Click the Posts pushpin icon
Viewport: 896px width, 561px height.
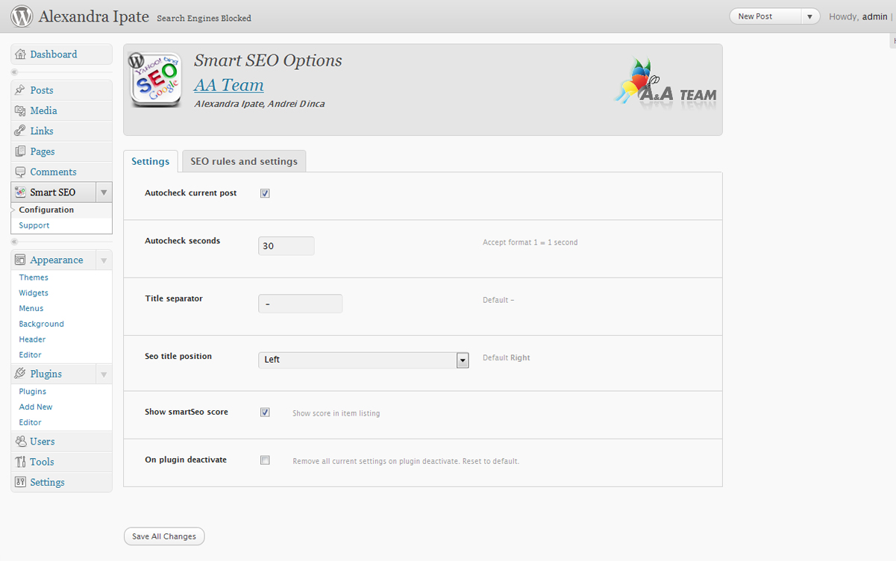[x=20, y=90]
